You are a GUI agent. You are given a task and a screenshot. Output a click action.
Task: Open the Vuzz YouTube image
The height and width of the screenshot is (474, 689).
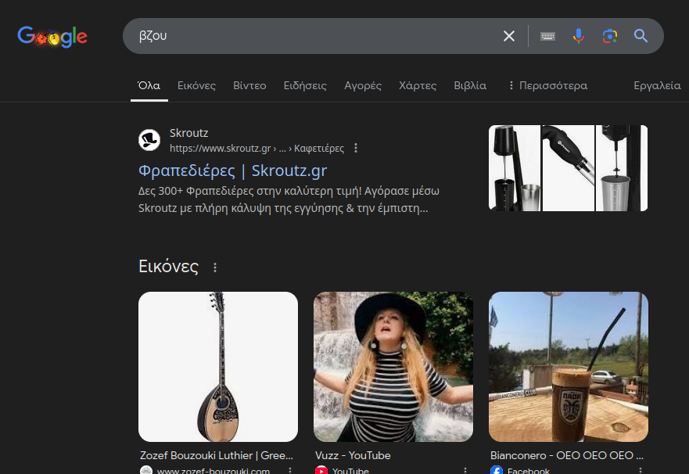pyautogui.click(x=393, y=367)
